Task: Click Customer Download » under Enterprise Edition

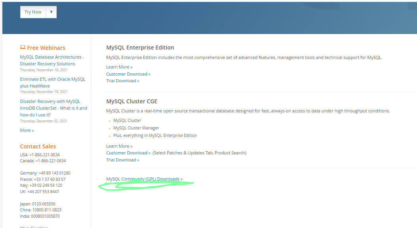Action: coord(128,74)
